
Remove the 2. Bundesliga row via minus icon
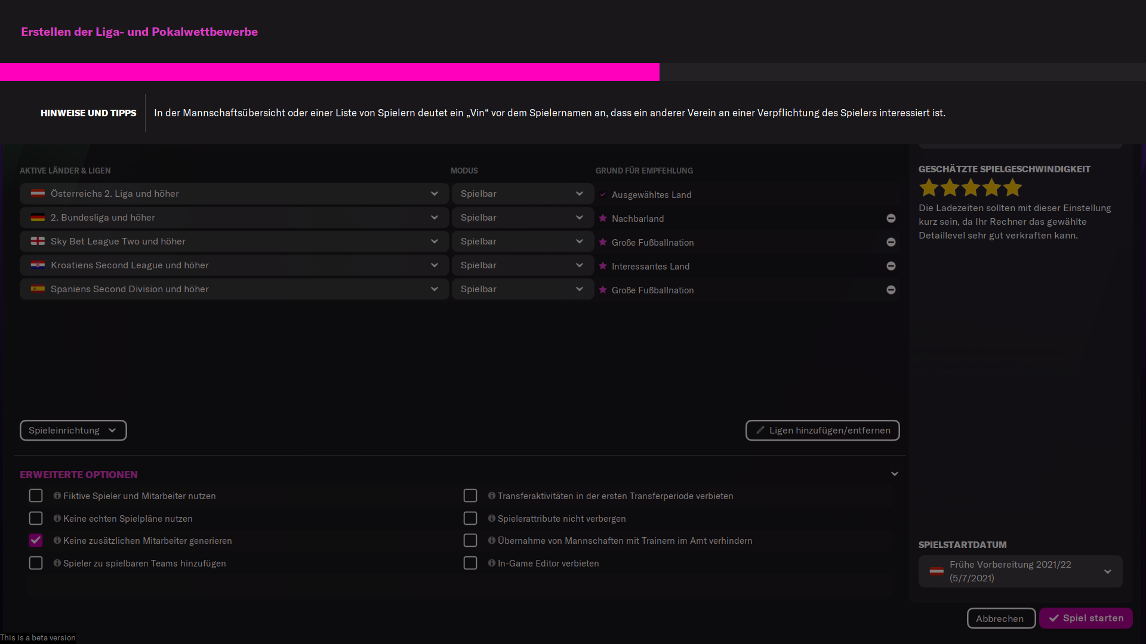[x=891, y=218]
